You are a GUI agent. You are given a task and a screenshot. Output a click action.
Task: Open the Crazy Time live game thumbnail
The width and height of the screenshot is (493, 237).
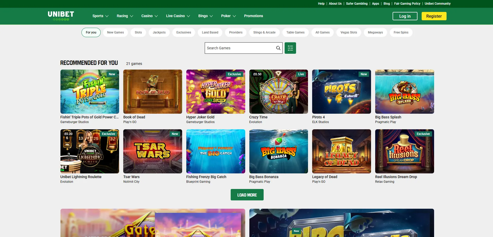279,92
